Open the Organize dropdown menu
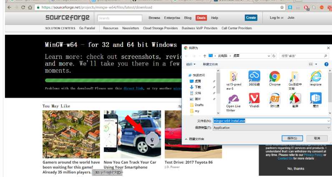Image resolution: width=332 pixels, height=177 pixels. point(191,64)
